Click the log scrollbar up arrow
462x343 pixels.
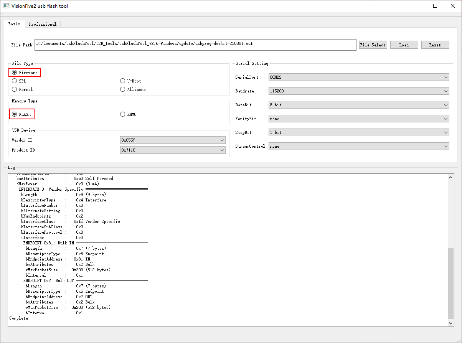coord(451,177)
